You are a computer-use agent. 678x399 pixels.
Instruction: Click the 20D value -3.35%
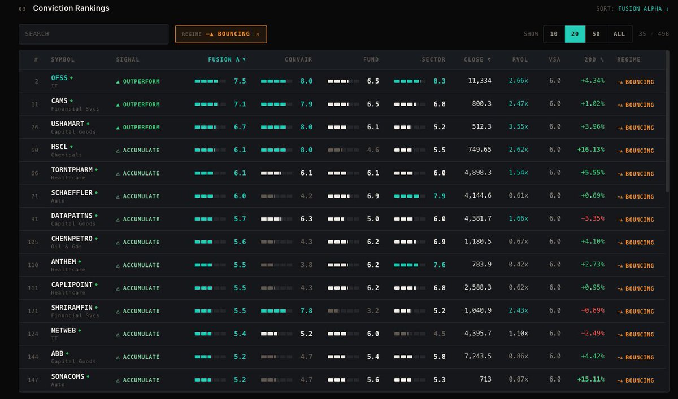point(593,218)
